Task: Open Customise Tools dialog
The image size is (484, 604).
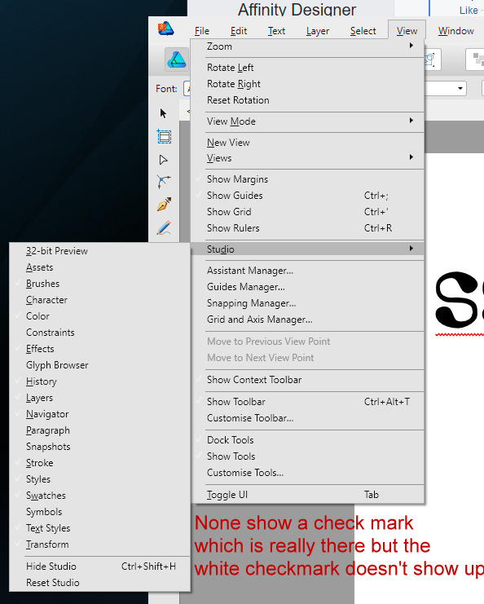Action: tap(308, 473)
